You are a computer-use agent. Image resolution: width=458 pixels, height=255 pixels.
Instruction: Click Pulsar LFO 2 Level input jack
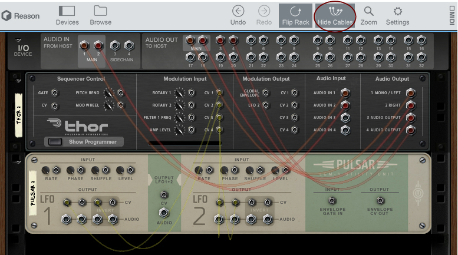tap(286, 170)
